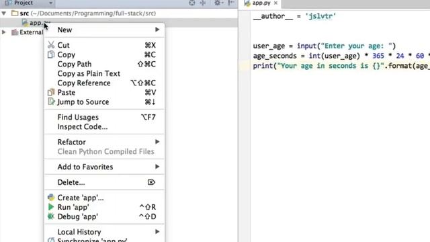Click the src folder icon
This screenshot has width=430, height=242.
pyautogui.click(x=15, y=13)
